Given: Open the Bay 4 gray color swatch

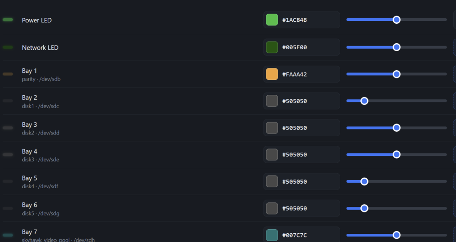Looking at the screenshot, I should [x=272, y=154].
